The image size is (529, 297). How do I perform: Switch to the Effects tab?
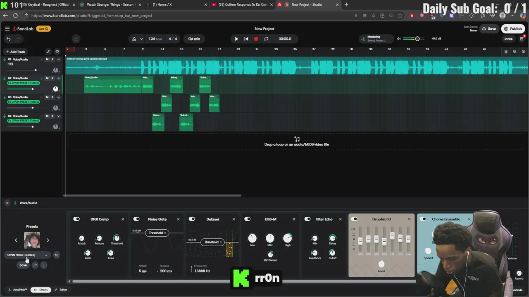click(x=41, y=290)
